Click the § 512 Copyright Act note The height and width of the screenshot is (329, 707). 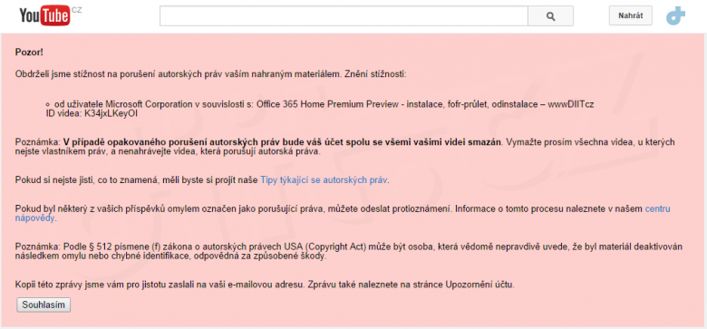(349, 251)
